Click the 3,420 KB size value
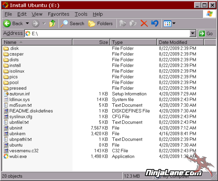 [100, 134]
